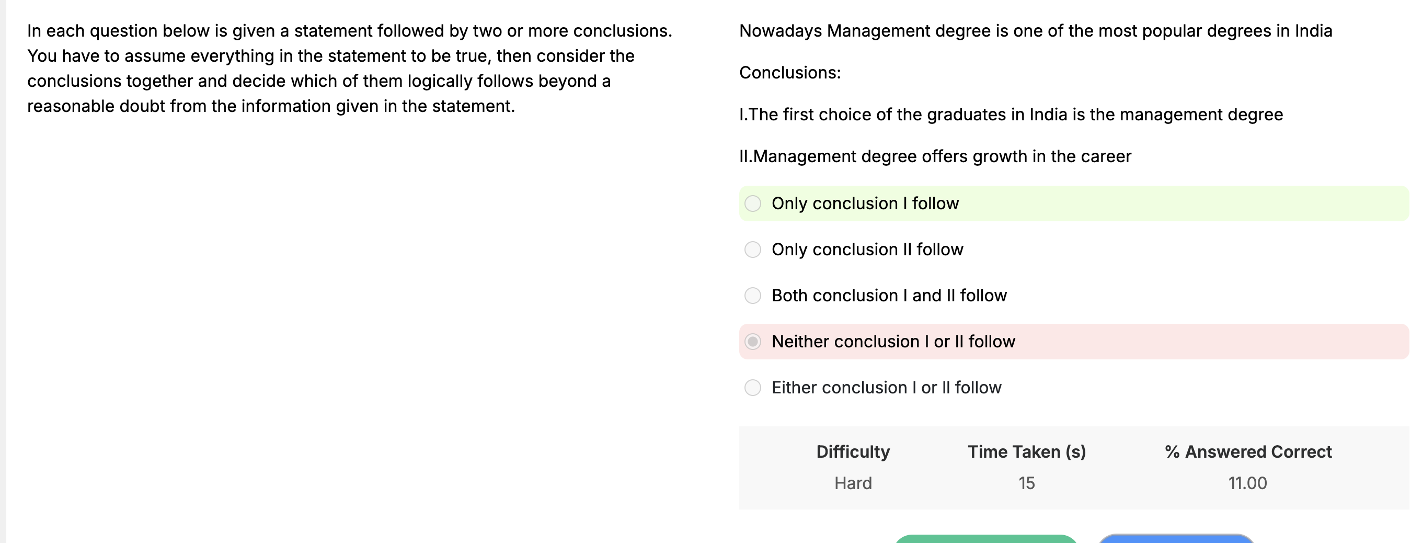This screenshot has width=1422, height=543.
Task: Click the green button below the stats panel
Action: tap(985, 539)
